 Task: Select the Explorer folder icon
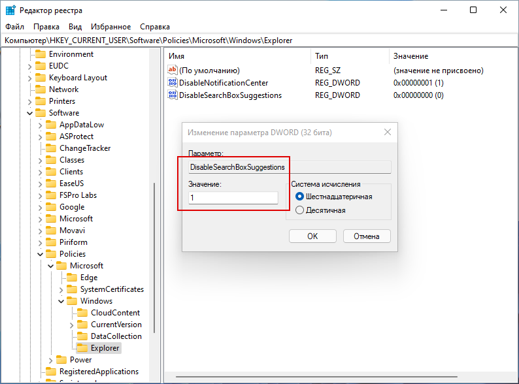[x=82, y=348]
